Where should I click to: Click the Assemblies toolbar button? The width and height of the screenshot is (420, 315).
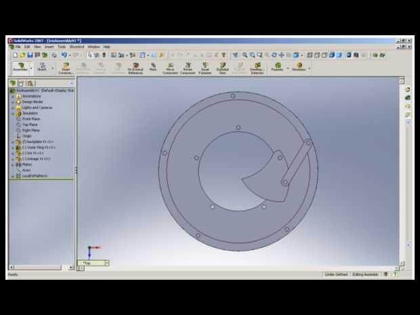click(20, 67)
